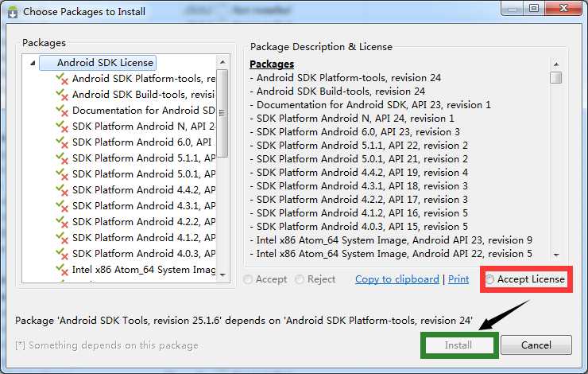The image size is (588, 374).
Task: Select SDK Platform Android 4.2.2 tree row
Action: pos(144,222)
